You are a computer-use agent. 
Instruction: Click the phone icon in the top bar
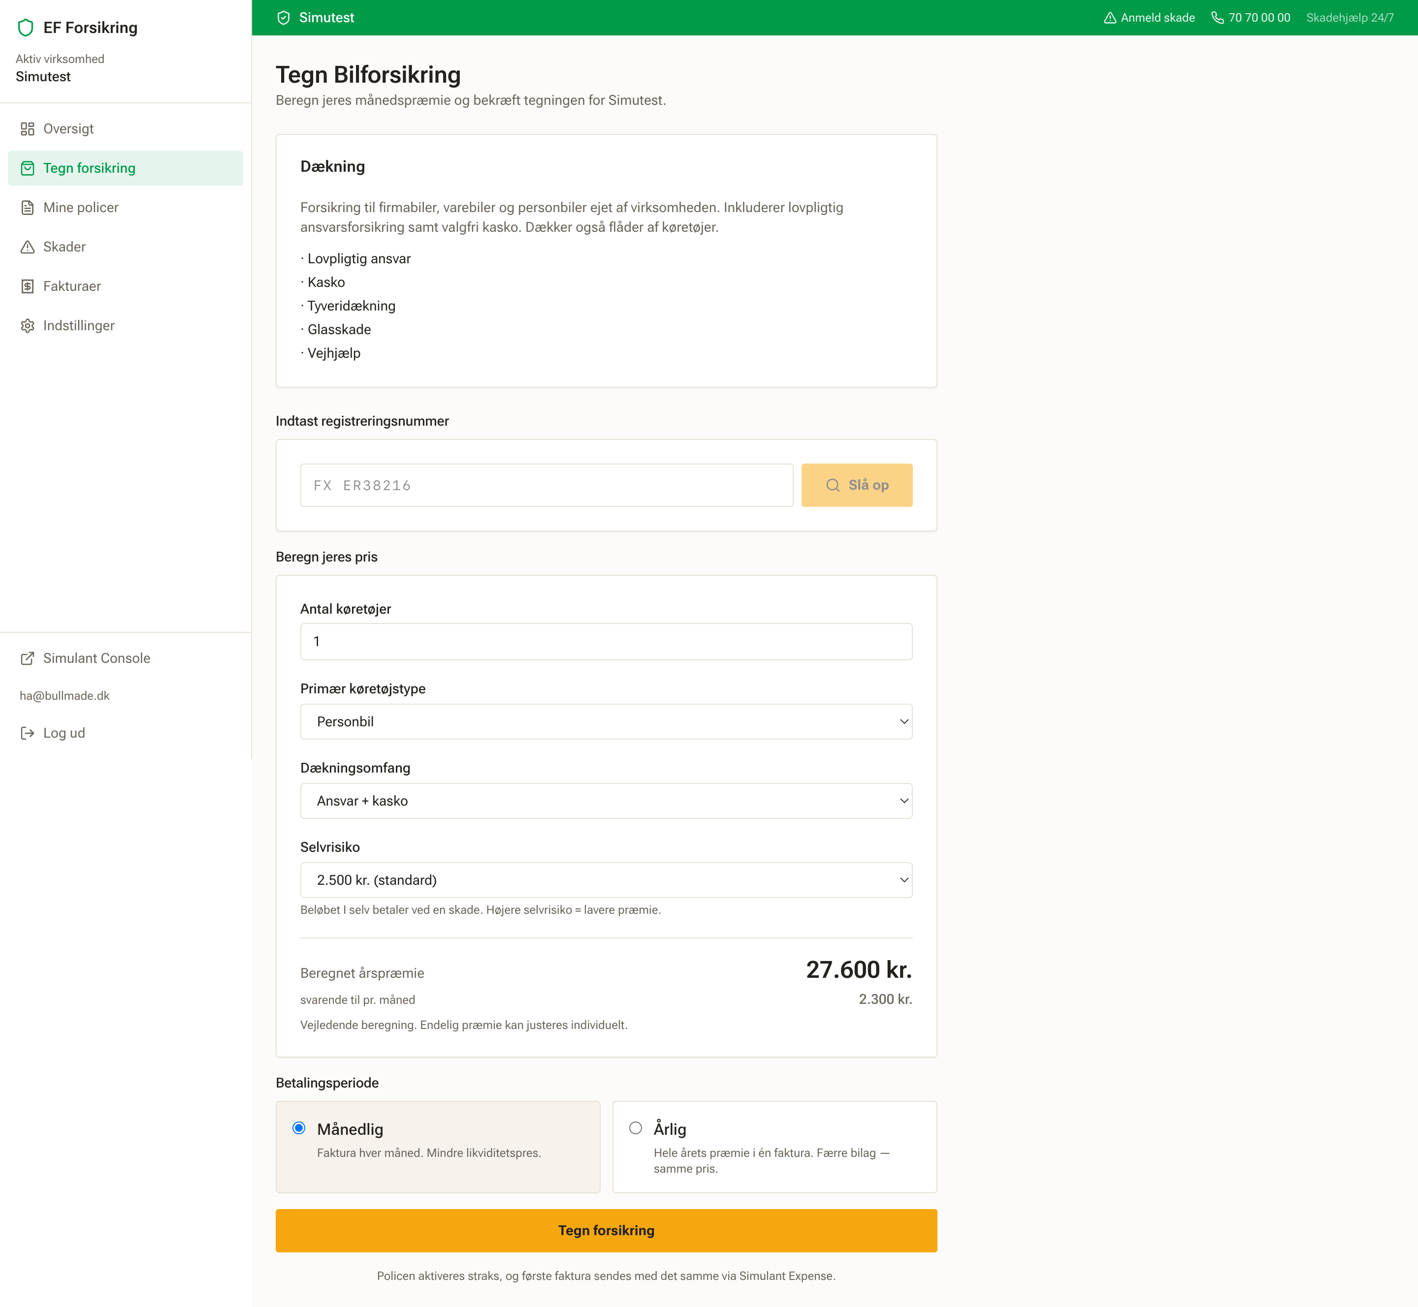[1218, 18]
